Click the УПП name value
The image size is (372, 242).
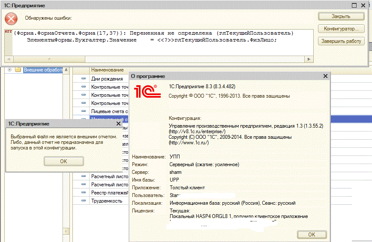coord(175,157)
